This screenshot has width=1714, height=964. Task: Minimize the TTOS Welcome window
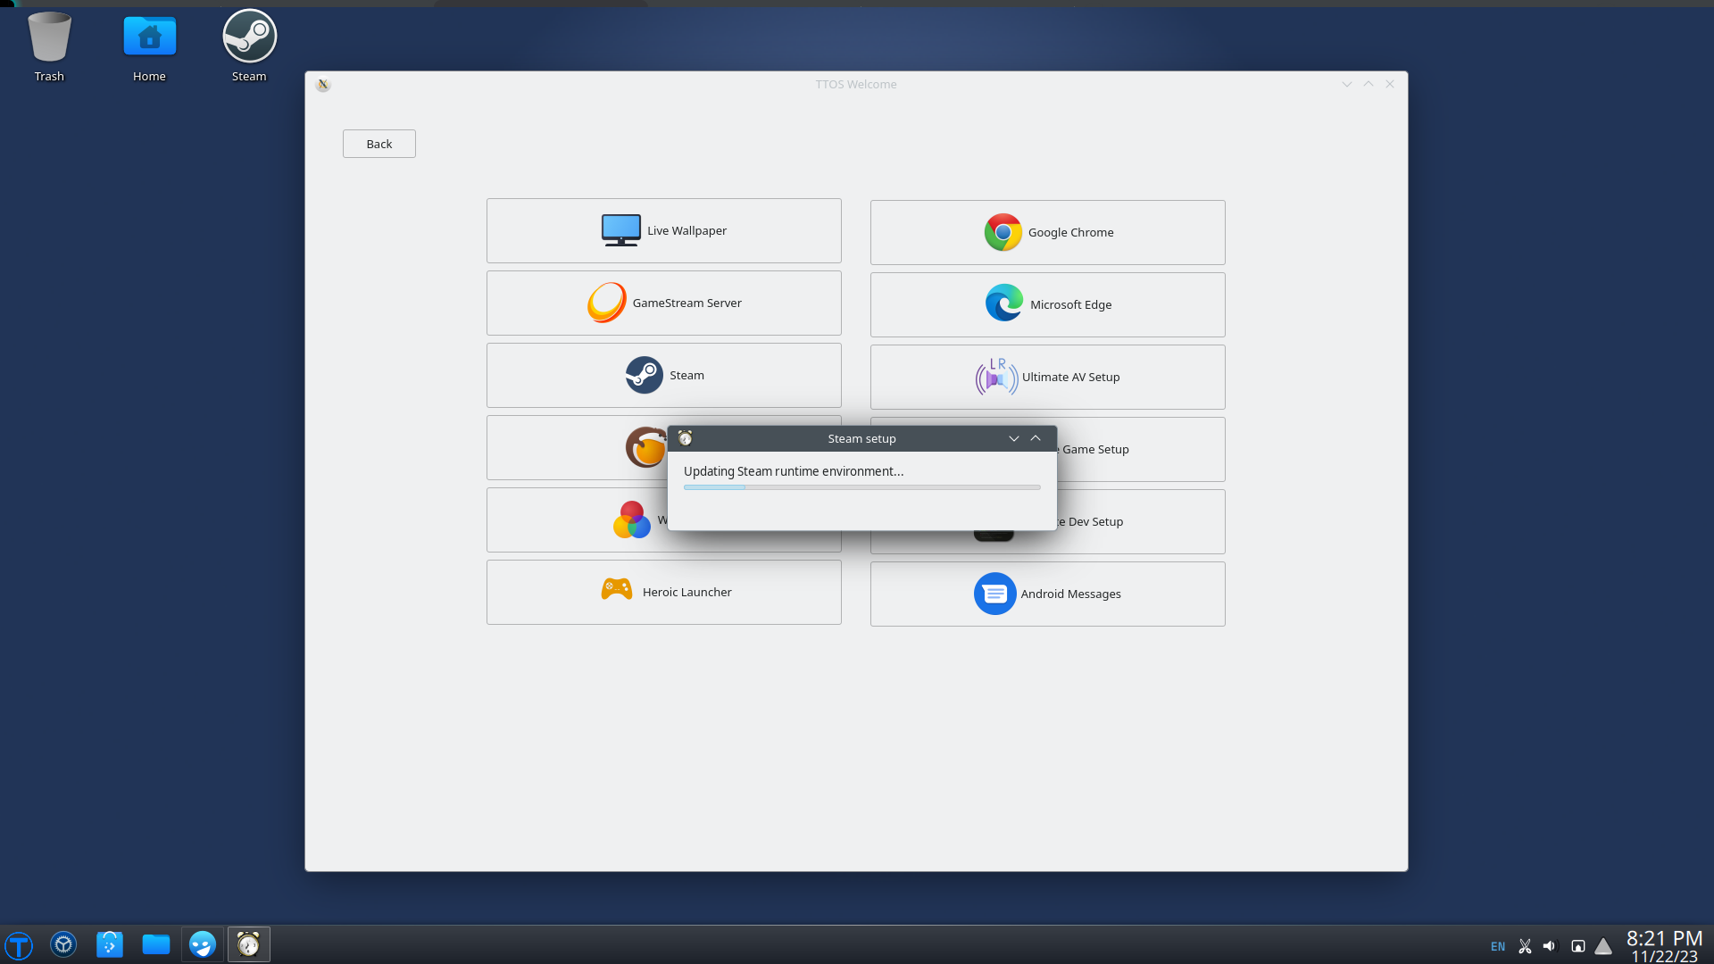pos(1347,84)
